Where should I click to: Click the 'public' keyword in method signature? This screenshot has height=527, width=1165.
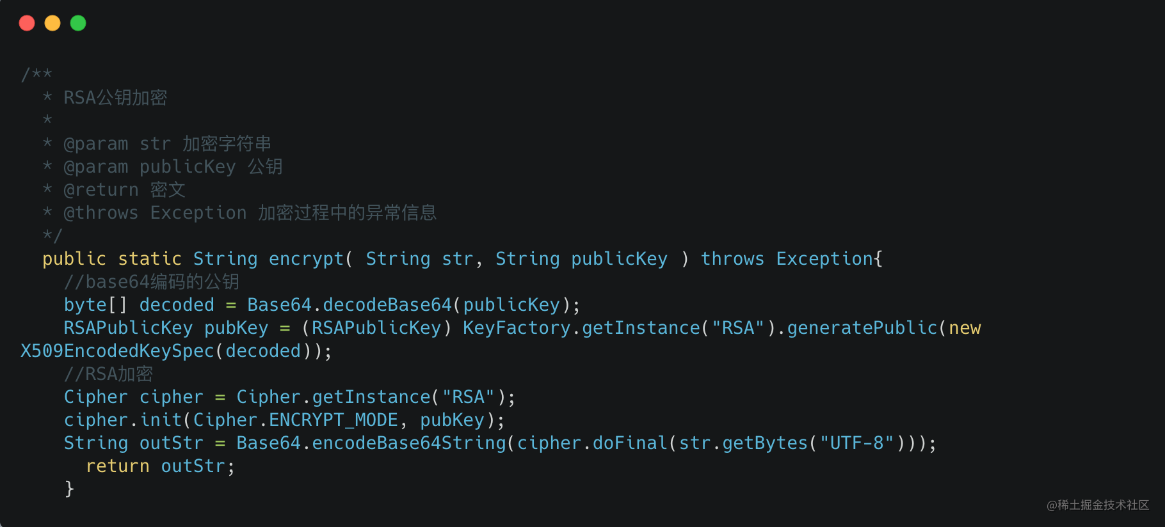pyautogui.click(x=74, y=259)
